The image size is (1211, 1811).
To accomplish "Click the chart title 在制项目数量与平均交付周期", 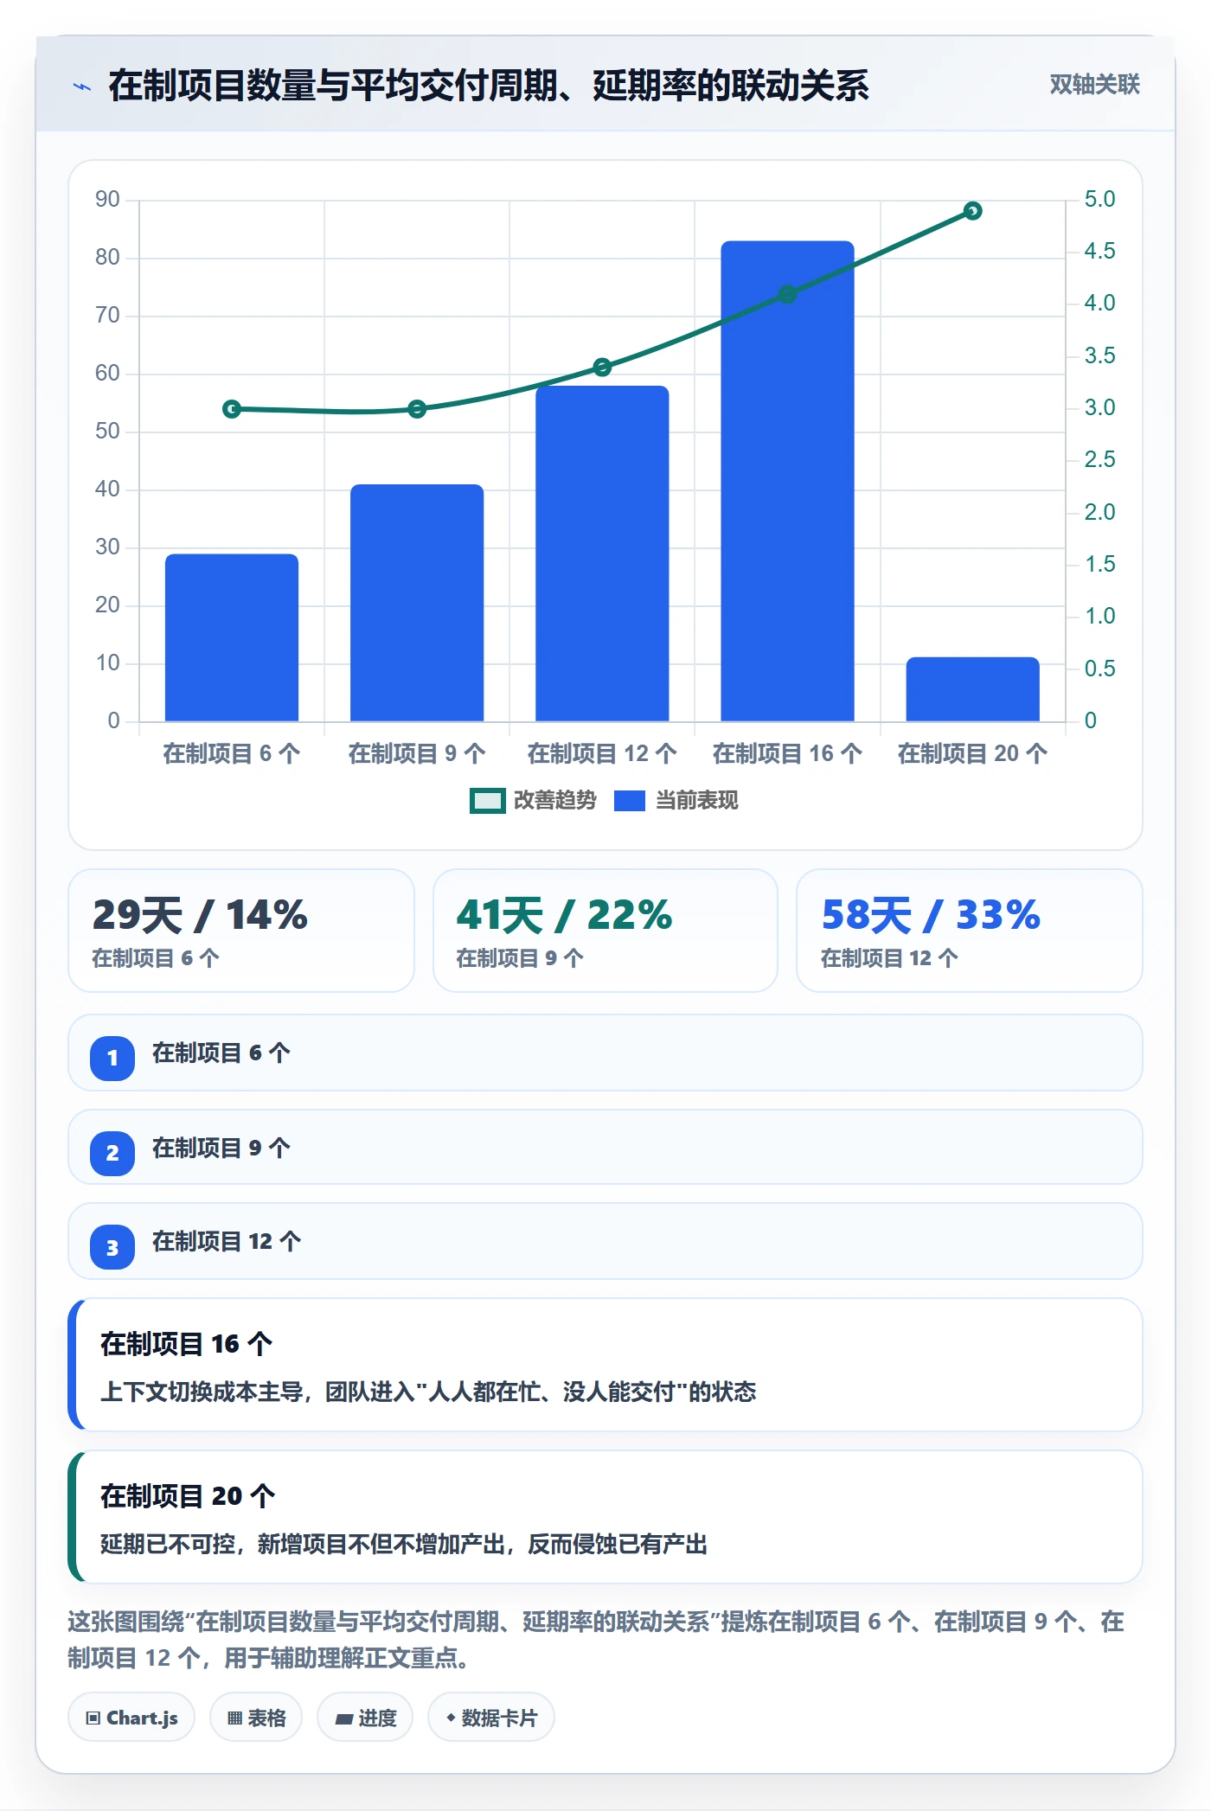I will 489,86.
